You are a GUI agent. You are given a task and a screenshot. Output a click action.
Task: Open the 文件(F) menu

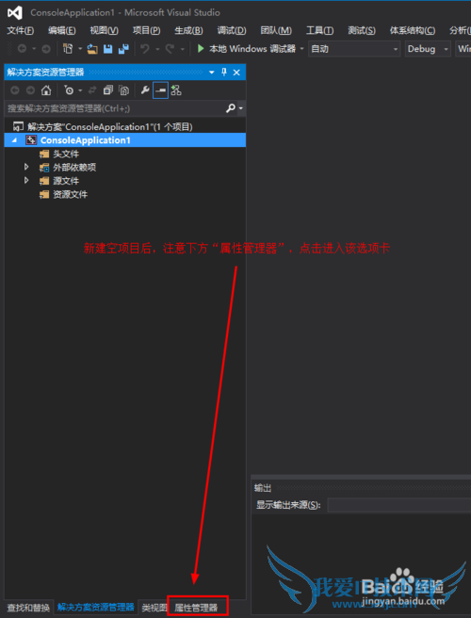click(x=21, y=31)
